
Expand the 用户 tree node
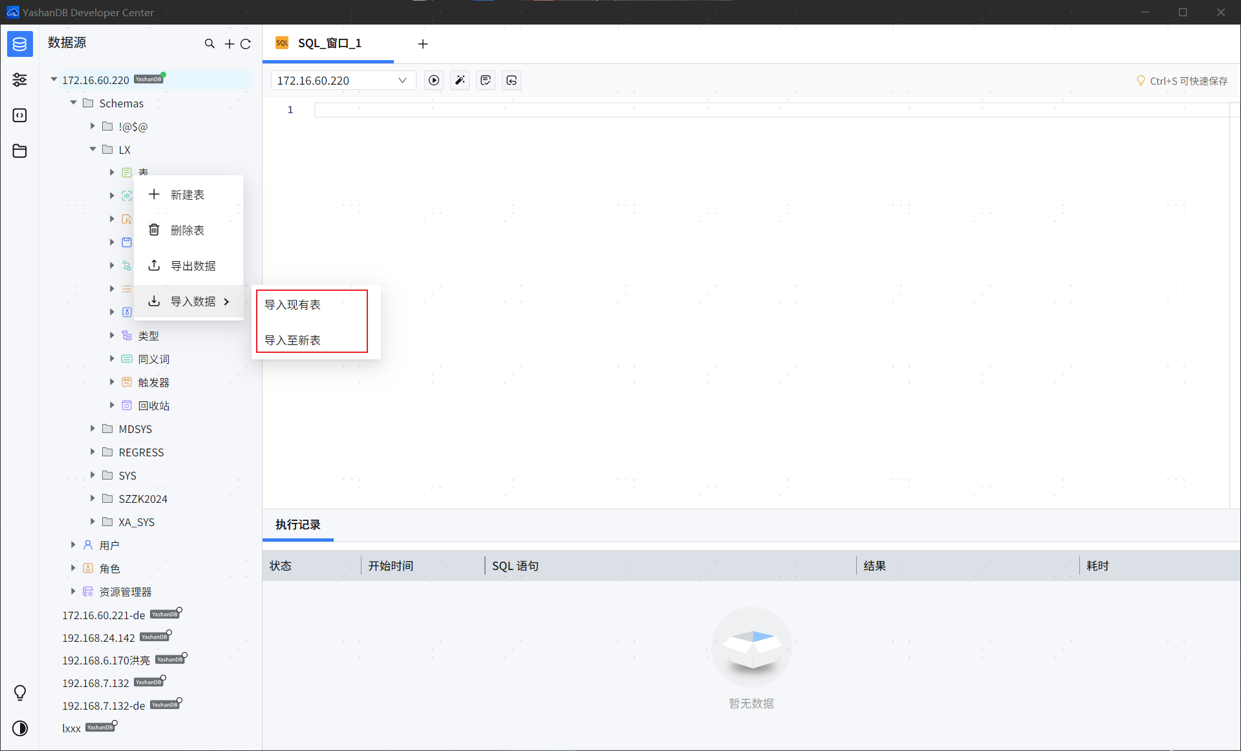(73, 545)
